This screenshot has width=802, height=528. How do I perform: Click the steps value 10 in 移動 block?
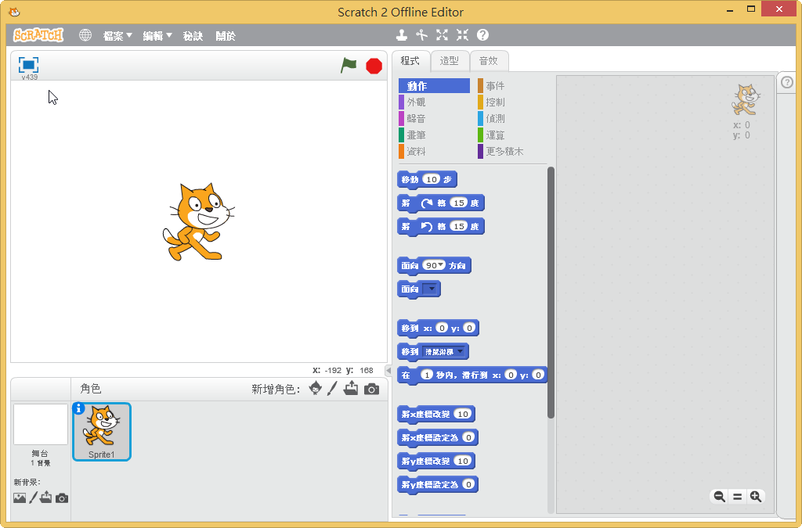tap(432, 179)
